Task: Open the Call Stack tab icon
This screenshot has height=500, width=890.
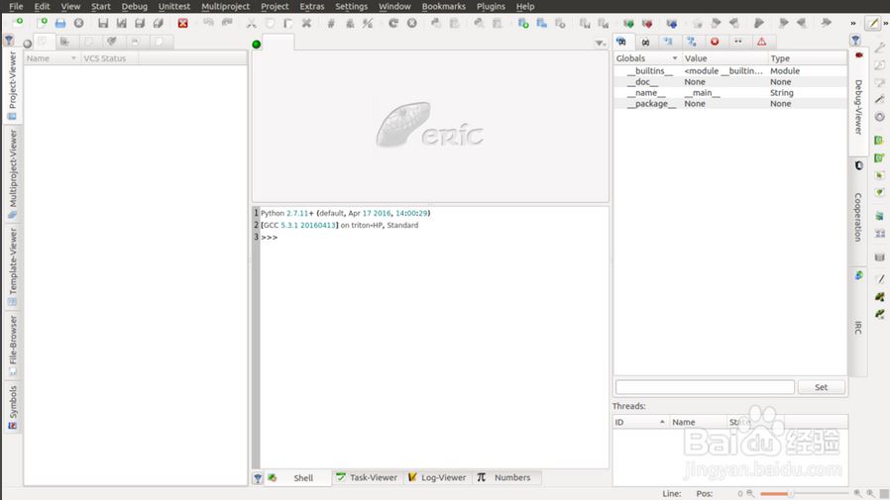Action: tap(668, 42)
